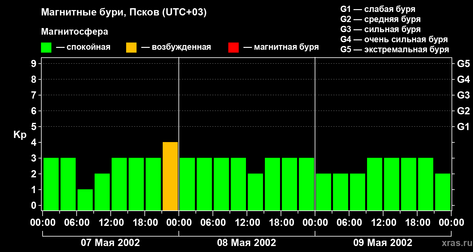Click the 'Магнитосфера' heading
Screen dimensions: 473x252
74,32
